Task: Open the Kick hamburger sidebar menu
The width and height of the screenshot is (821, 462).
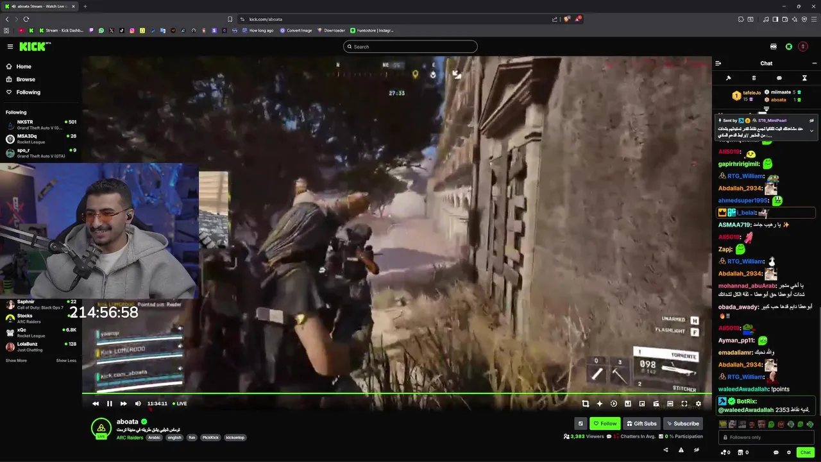Action: 10,46
